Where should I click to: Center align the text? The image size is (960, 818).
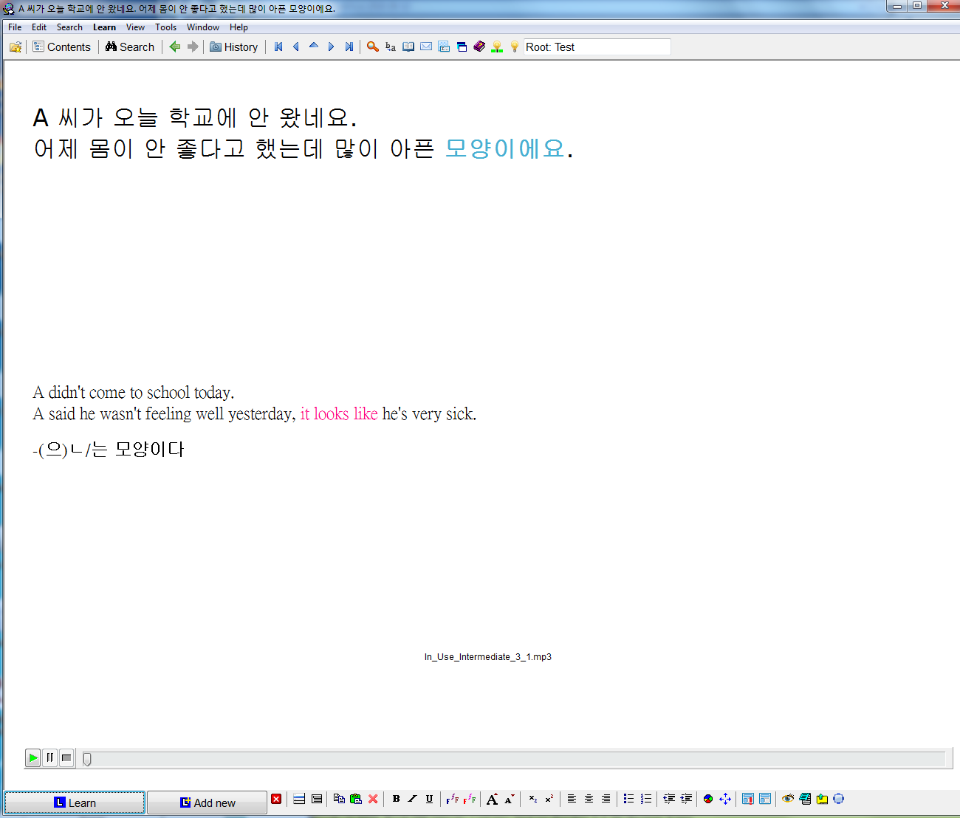tap(589, 799)
